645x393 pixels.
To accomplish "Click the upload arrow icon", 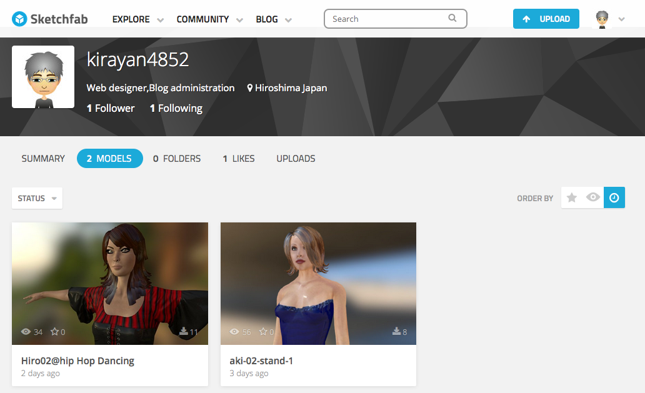I will 526,19.
